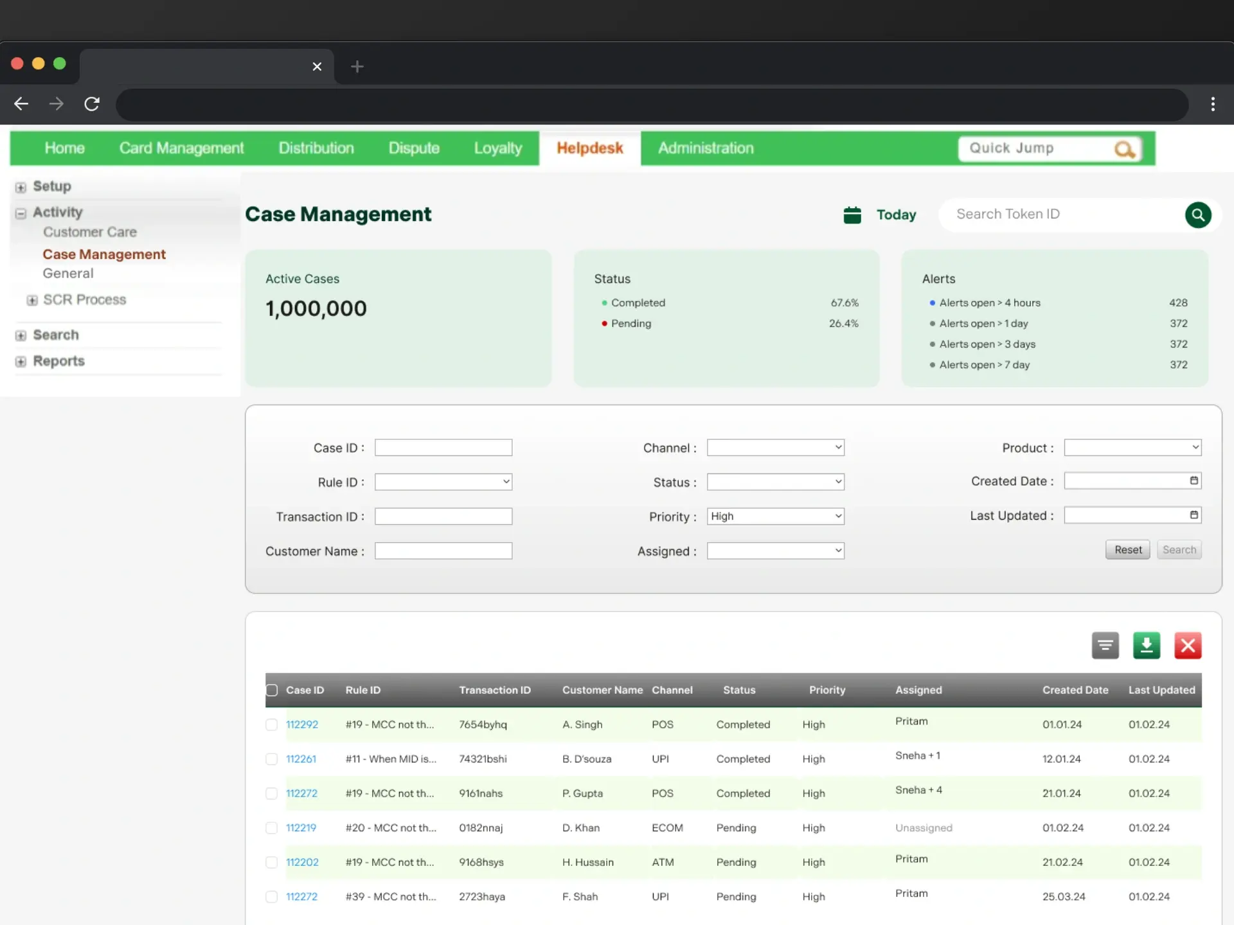Go to the Home tab

(x=64, y=148)
